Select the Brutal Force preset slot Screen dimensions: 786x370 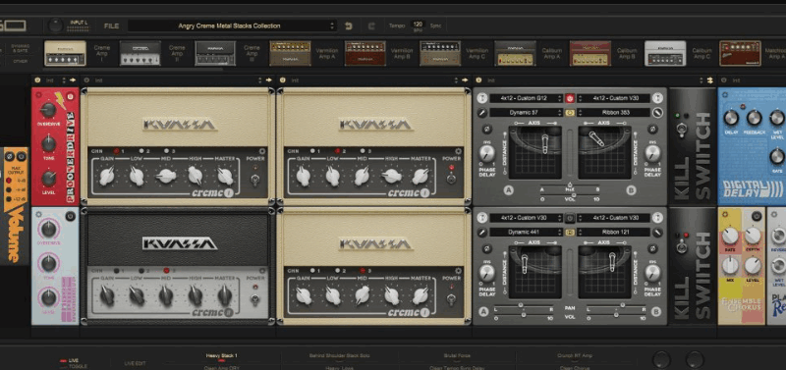pyautogui.click(x=457, y=356)
